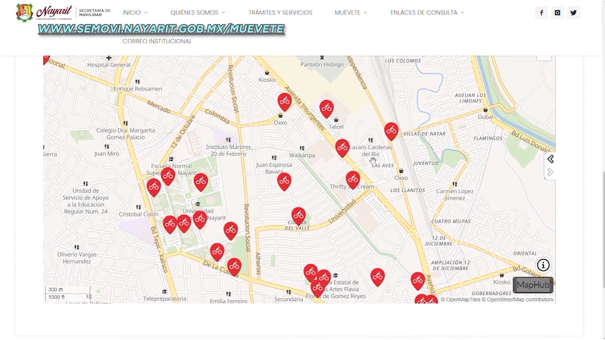Open TRÁMITES Y SERVICIOS menu item
Viewport: 605px width, 340px height.
280,13
